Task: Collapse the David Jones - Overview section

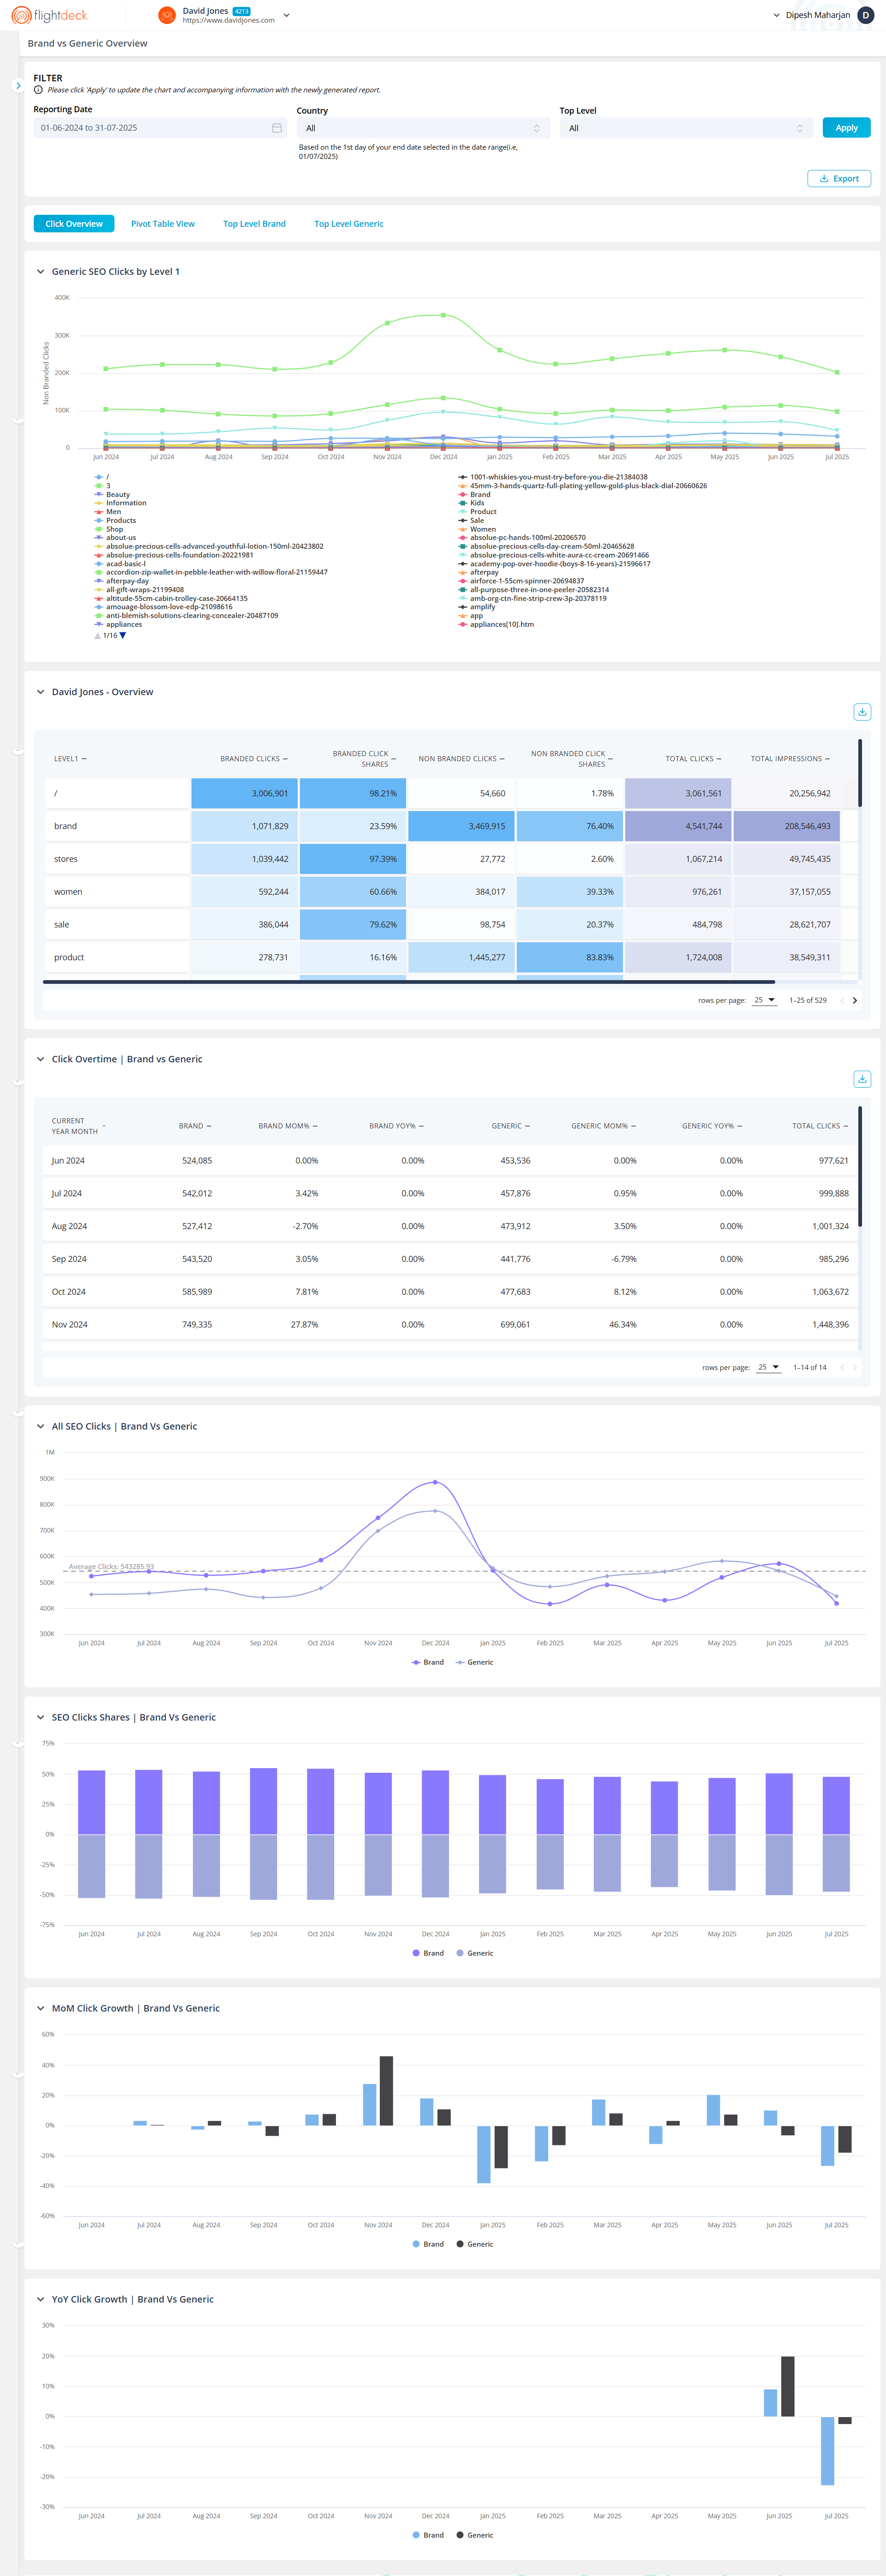Action: [x=41, y=692]
